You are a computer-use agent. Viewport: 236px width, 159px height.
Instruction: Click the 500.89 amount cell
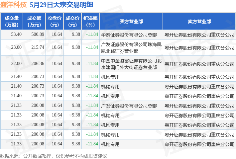coord(34,35)
